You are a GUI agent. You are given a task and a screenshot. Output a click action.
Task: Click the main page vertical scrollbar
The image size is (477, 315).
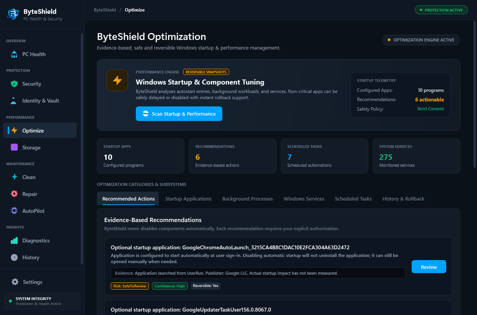tap(475, 94)
